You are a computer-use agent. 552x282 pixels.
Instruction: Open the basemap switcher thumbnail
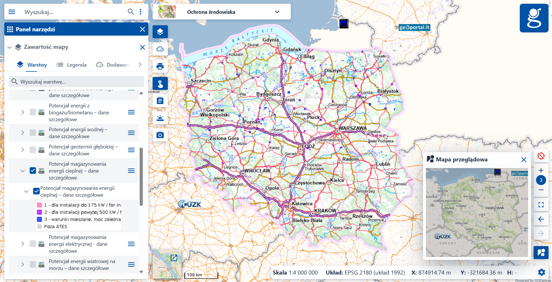pyautogui.click(x=167, y=264)
